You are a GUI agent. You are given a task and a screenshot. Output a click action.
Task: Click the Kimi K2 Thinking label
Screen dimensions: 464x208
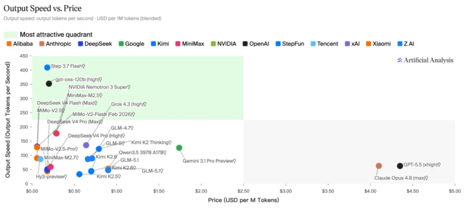[150, 142]
